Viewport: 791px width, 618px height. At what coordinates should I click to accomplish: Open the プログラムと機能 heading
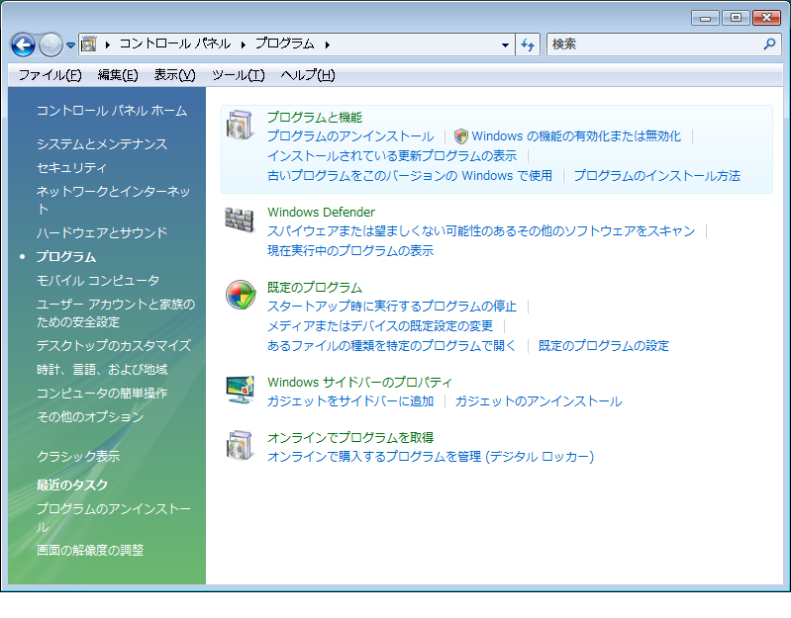pyautogui.click(x=315, y=118)
